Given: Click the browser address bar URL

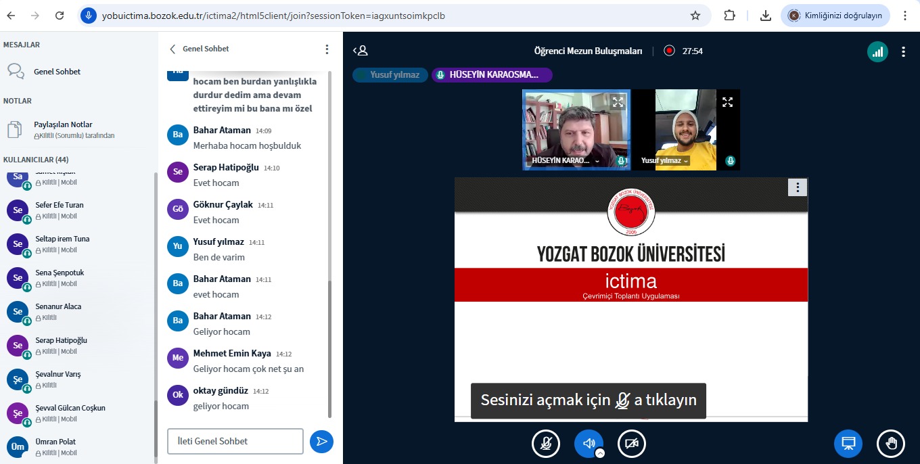Looking at the screenshot, I should [x=273, y=15].
